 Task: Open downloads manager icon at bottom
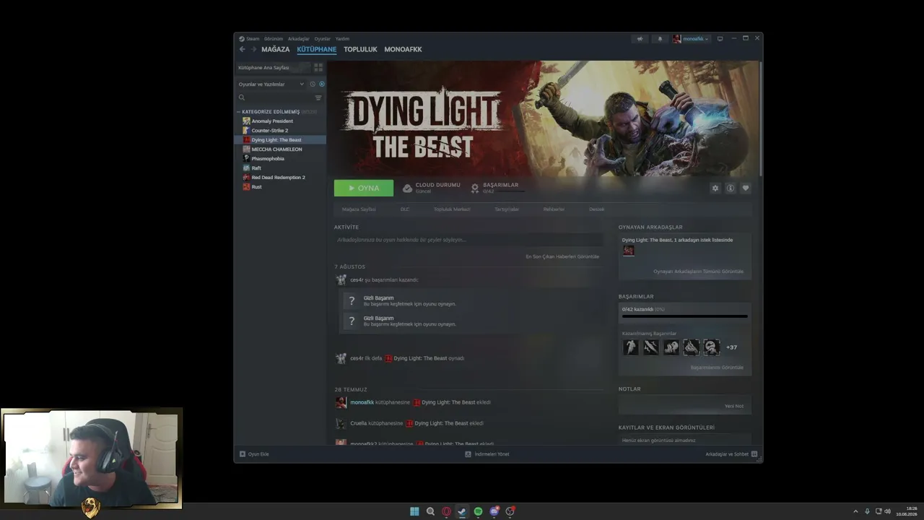468,454
